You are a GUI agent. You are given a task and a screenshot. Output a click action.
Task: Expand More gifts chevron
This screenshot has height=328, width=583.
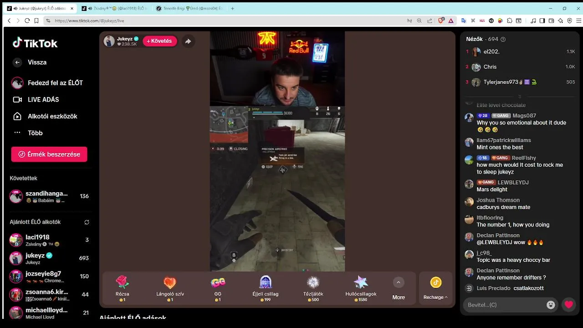[x=399, y=282]
